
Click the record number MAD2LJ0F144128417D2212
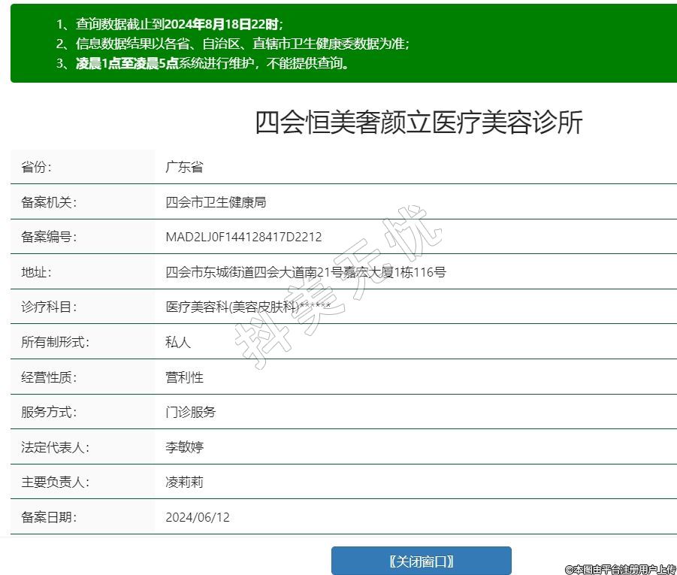243,238
